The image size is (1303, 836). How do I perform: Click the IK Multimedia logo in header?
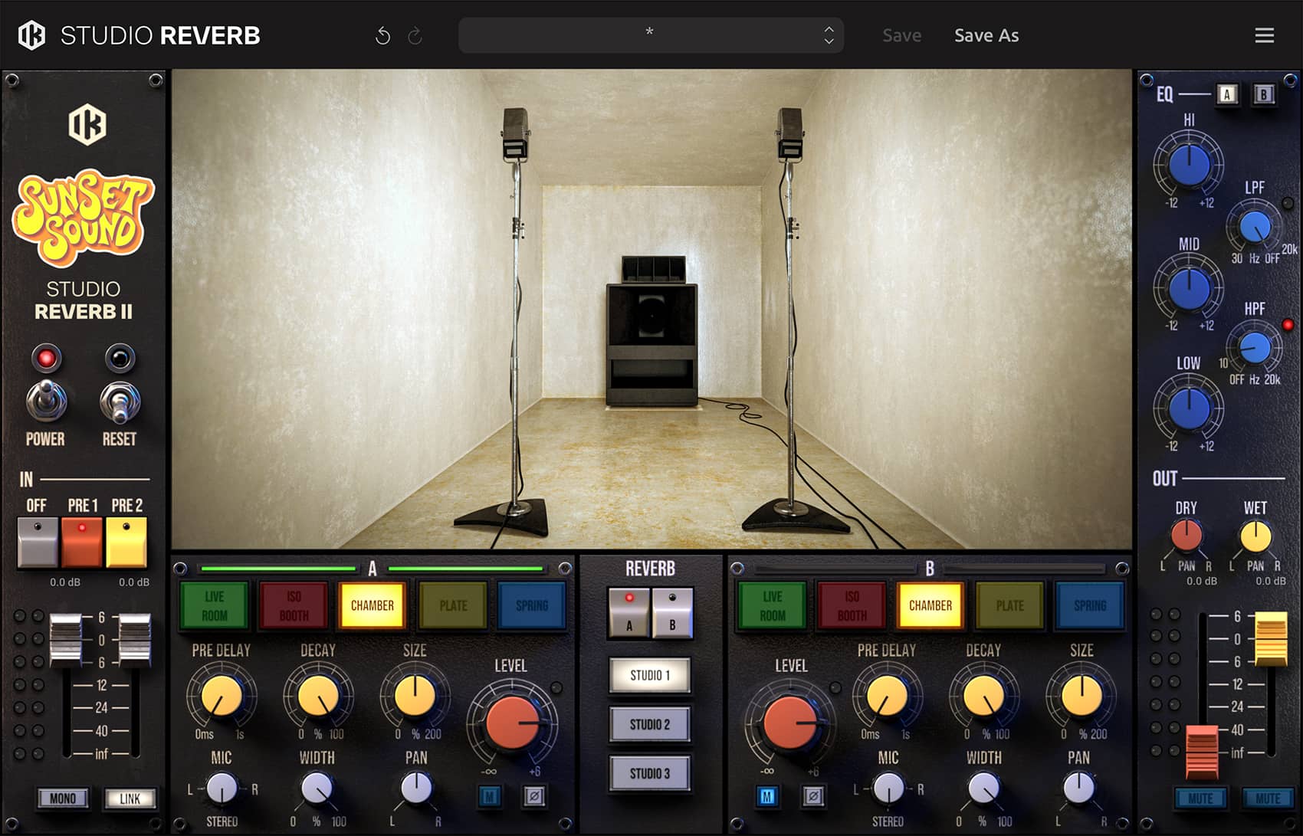pyautogui.click(x=31, y=35)
